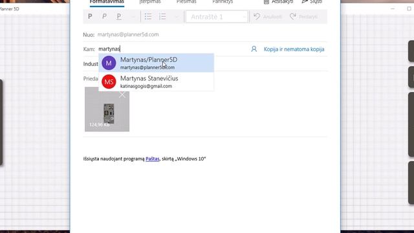Viewport: 414px width, 233px height.
Task: Toggle italic formatting icon
Action: [104, 17]
